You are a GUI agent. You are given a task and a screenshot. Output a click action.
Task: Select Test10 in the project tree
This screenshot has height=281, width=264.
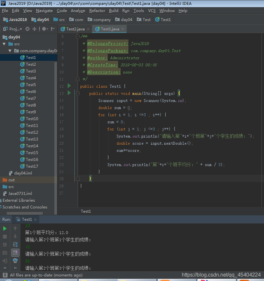pos(29,118)
